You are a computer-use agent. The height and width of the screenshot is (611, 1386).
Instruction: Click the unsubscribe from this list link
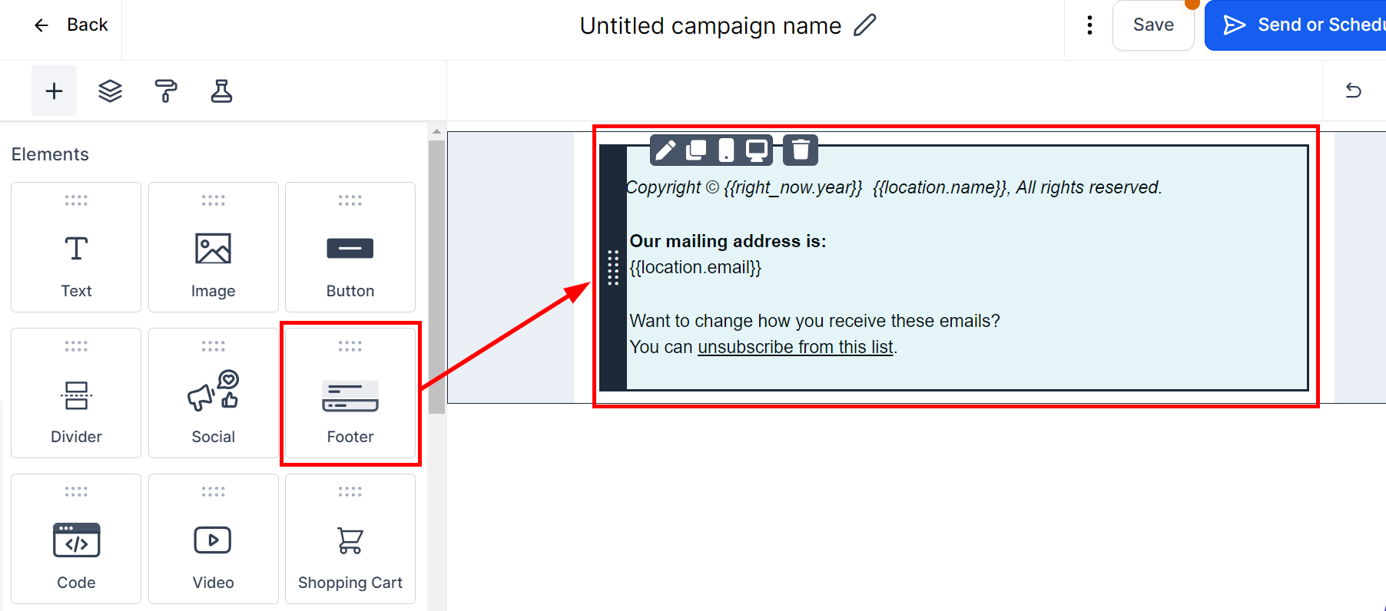click(795, 347)
